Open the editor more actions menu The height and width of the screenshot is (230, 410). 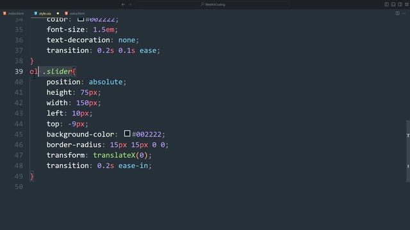point(404,13)
